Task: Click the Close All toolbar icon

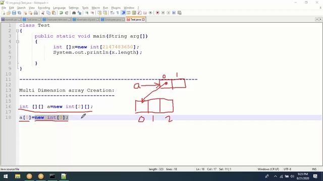Action: coord(30,13)
